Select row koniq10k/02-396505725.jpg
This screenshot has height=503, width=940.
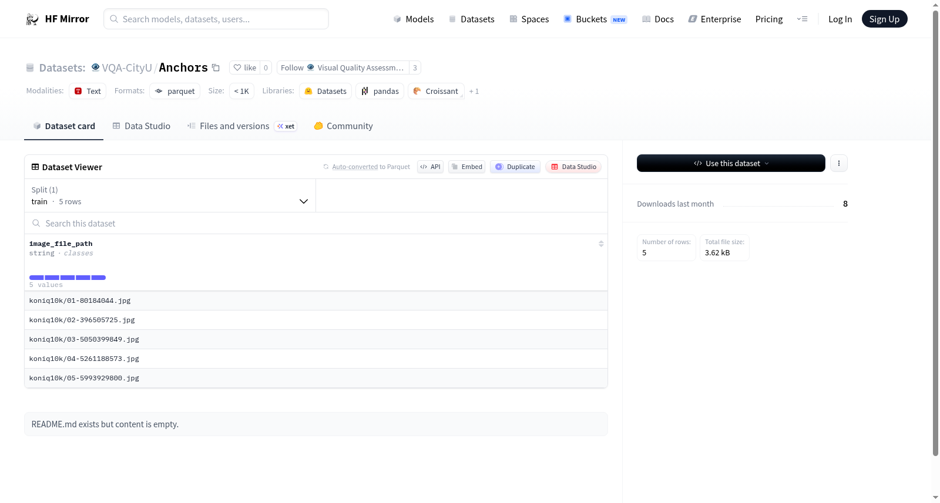coord(316,320)
